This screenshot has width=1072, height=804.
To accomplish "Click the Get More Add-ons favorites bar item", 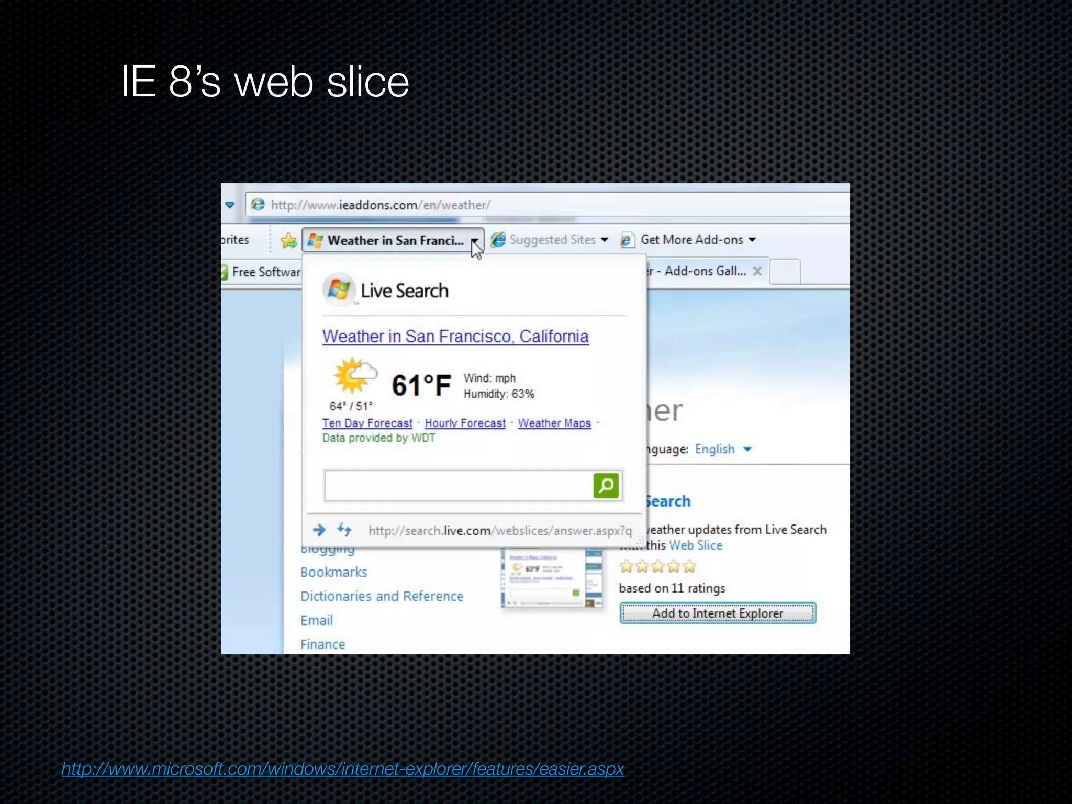I will pos(688,240).
